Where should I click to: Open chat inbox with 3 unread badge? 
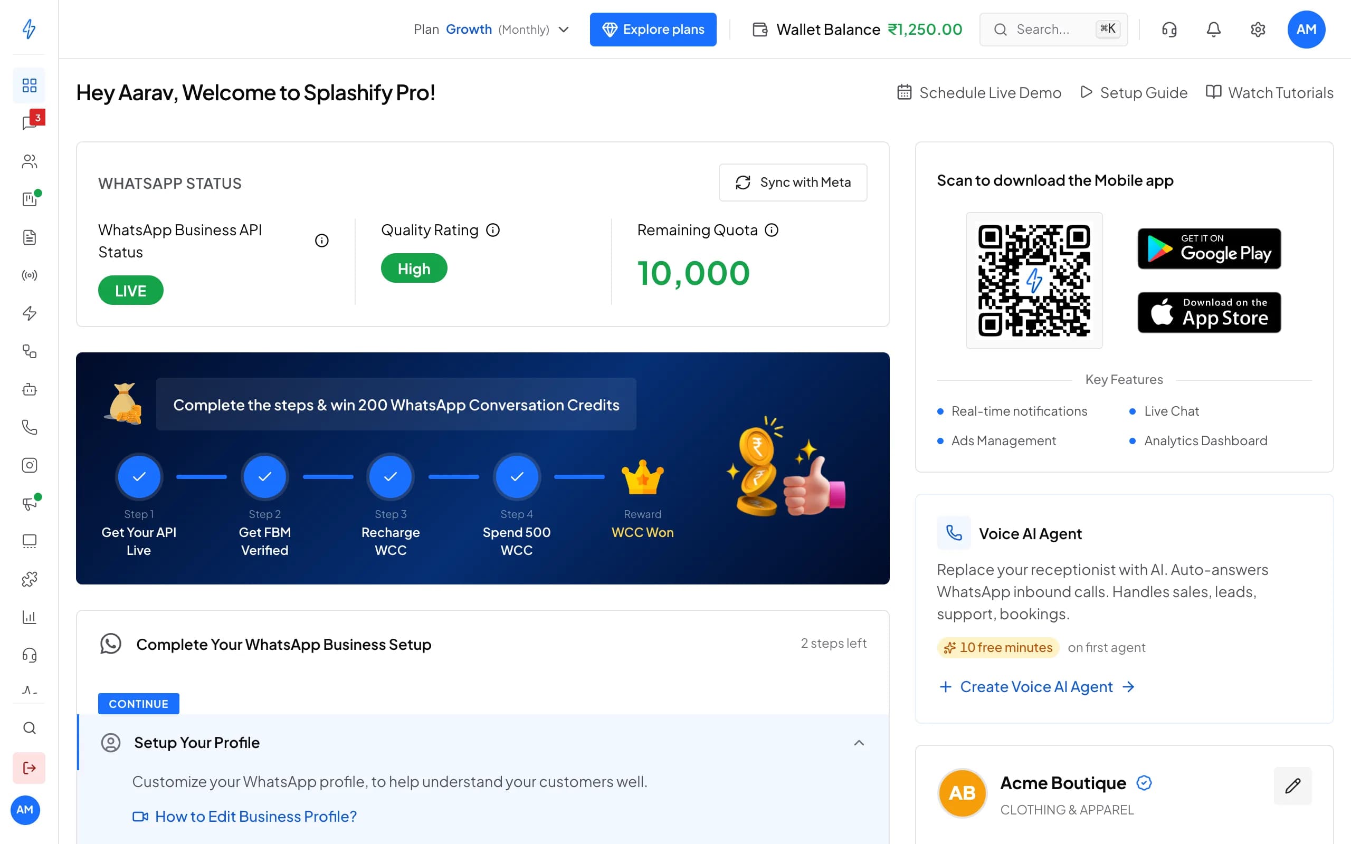coord(29,122)
